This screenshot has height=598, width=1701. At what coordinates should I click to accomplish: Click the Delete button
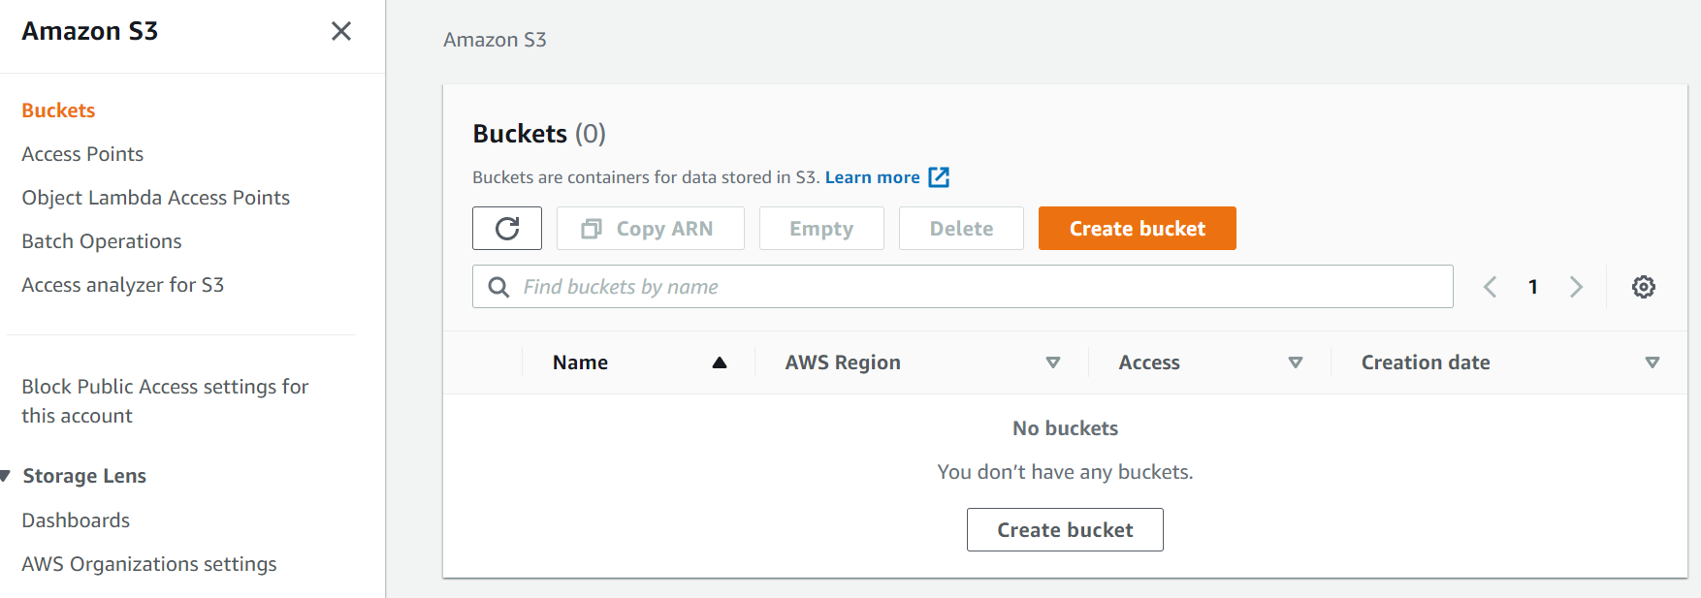click(x=961, y=229)
